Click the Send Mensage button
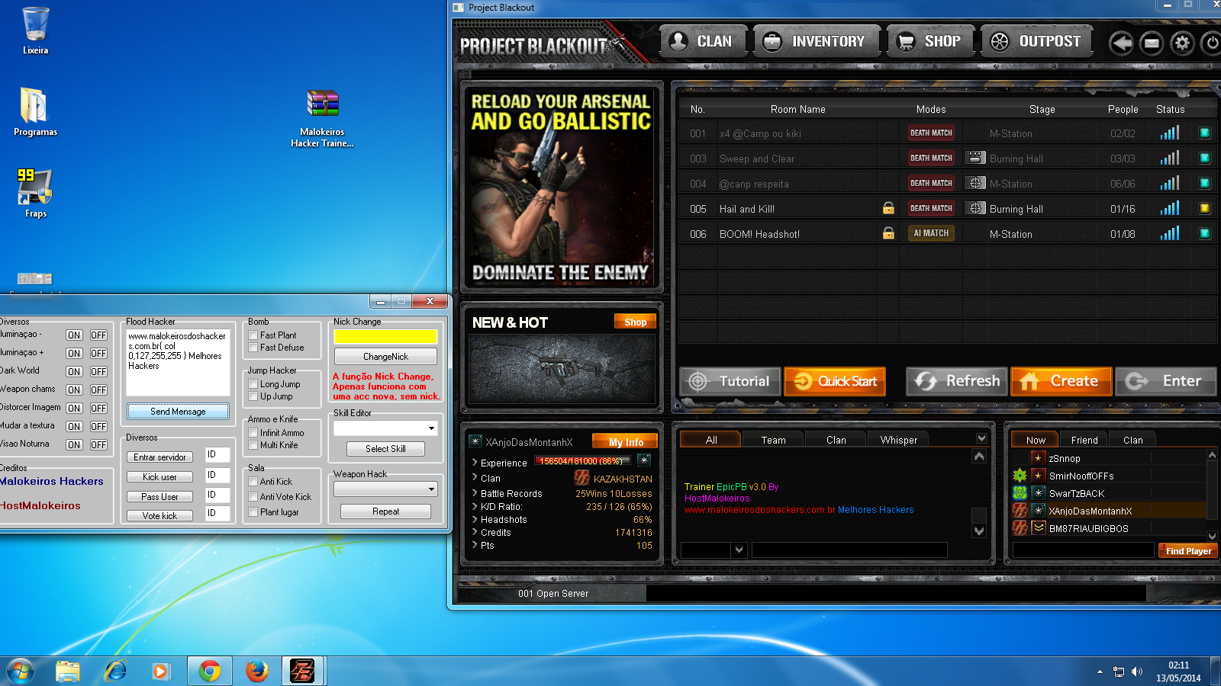 coord(178,412)
